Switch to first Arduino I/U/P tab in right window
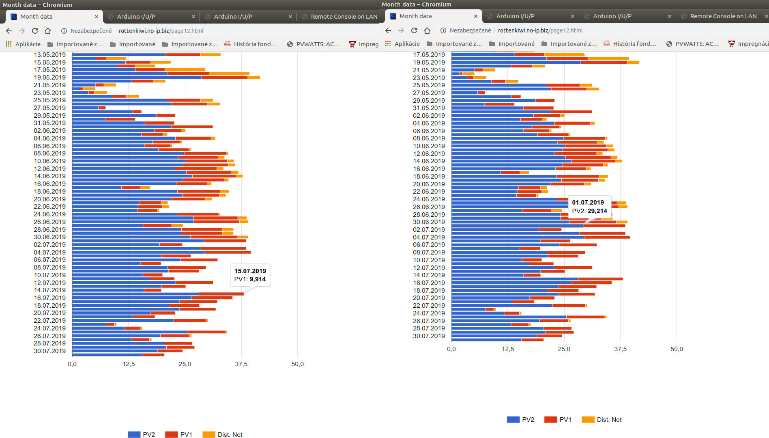769x438 pixels. (515, 16)
